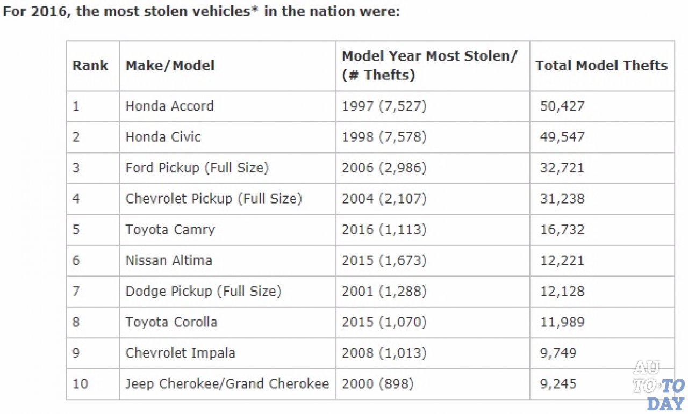Click the Total Model Thefts header
Viewport: 688px width, 414px height.
tap(601, 66)
